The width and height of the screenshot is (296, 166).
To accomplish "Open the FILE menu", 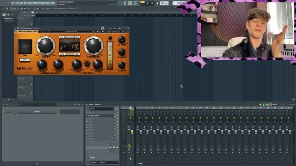I will pyautogui.click(x=13, y=3).
